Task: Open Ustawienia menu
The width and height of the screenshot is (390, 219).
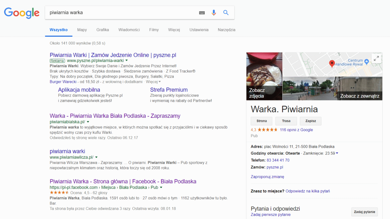Action: (x=199, y=30)
